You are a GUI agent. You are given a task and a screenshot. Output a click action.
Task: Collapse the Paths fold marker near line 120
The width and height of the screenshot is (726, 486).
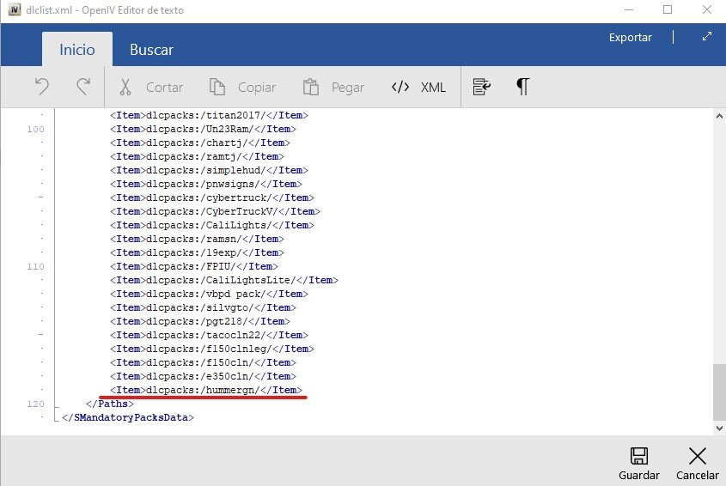coord(57,408)
